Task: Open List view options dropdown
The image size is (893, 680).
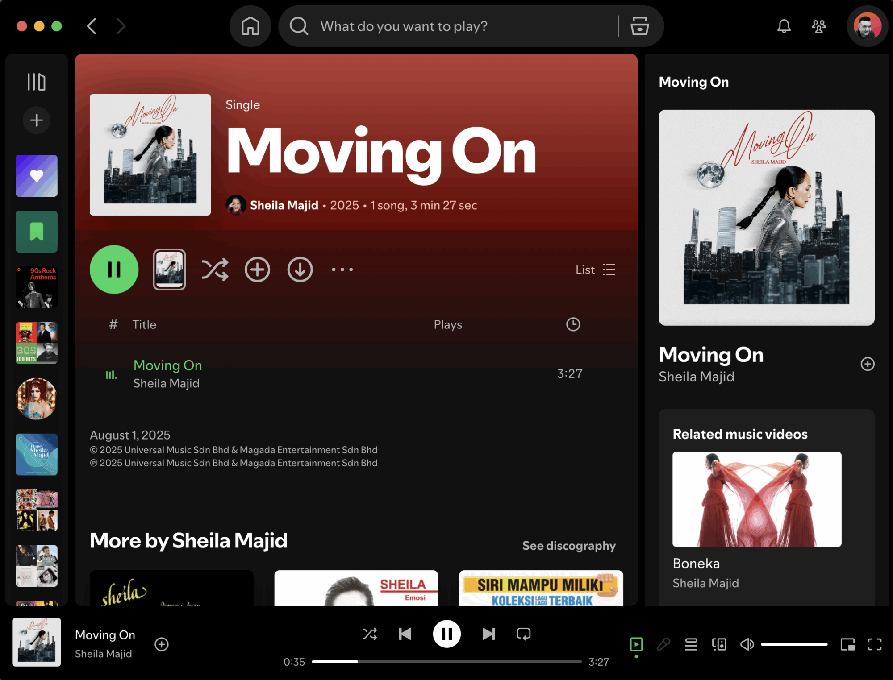Action: [595, 270]
